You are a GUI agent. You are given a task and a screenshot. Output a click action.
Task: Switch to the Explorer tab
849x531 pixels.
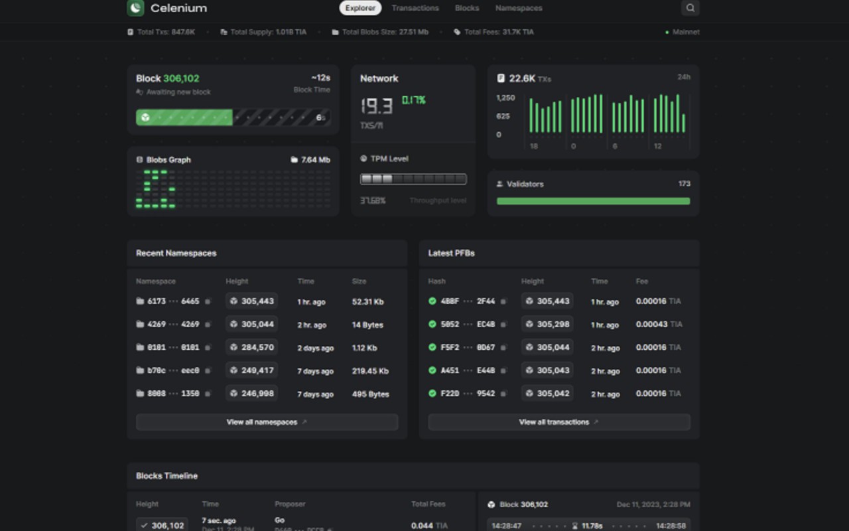360,8
